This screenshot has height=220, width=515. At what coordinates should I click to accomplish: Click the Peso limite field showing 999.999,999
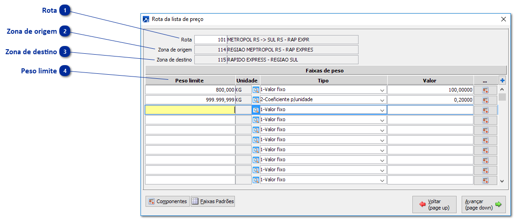coord(190,100)
